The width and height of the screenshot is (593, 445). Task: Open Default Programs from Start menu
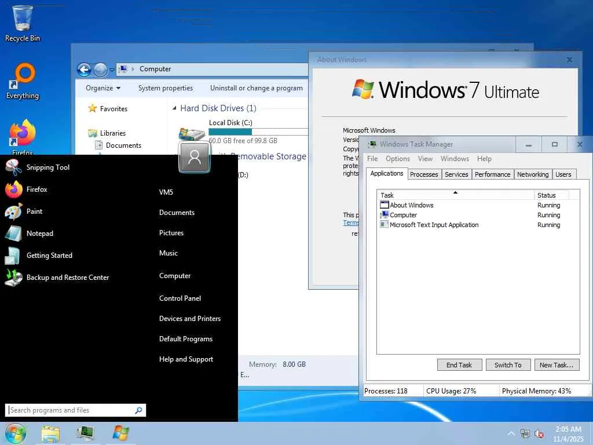point(186,339)
